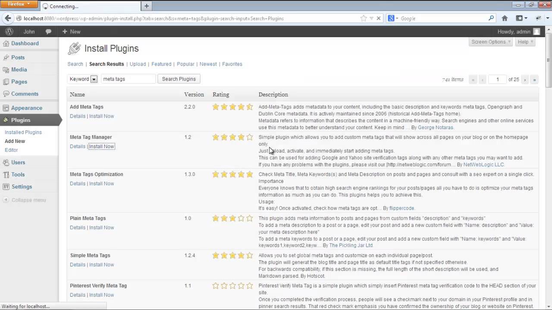Click the Tools icon in sidebar

[6, 174]
